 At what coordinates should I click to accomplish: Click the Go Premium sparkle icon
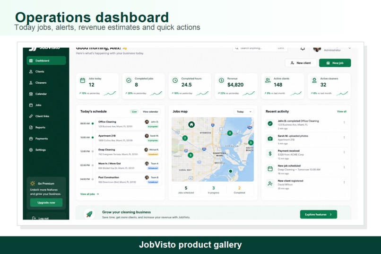(x=33, y=183)
